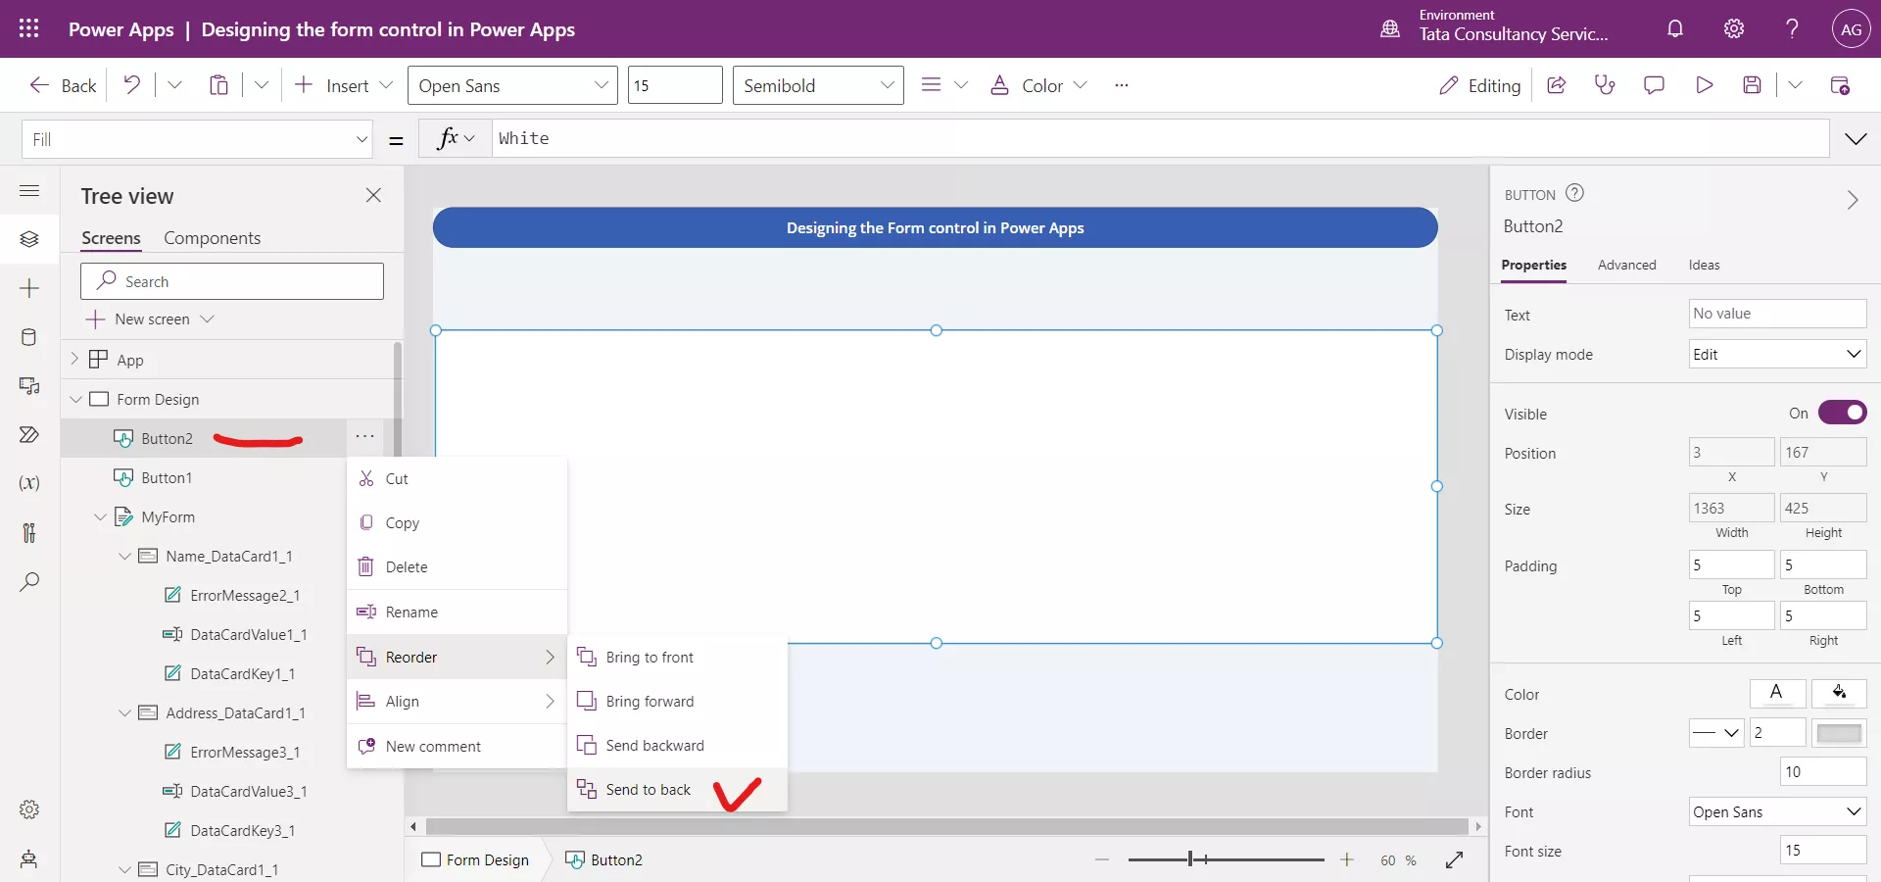Collapse the MyForm tree node

point(99,516)
